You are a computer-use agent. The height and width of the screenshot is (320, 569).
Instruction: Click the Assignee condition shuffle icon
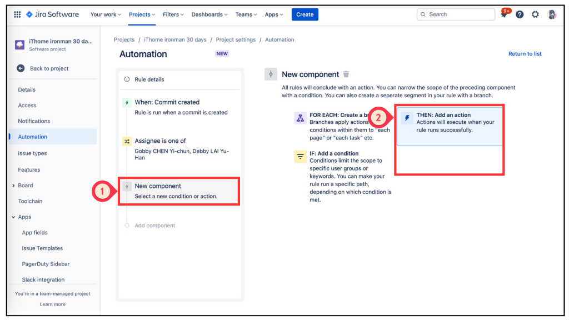click(127, 141)
